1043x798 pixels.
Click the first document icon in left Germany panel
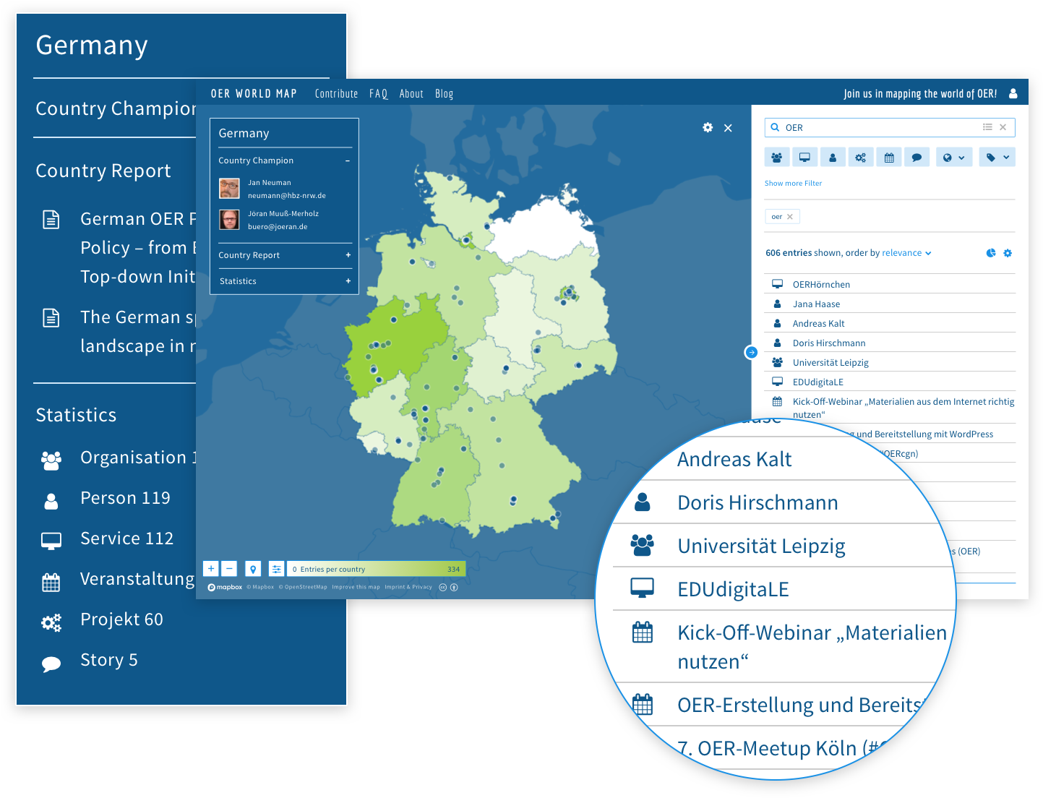click(51, 219)
